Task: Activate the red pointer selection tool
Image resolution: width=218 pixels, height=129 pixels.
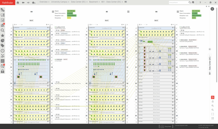Action: [213, 97]
